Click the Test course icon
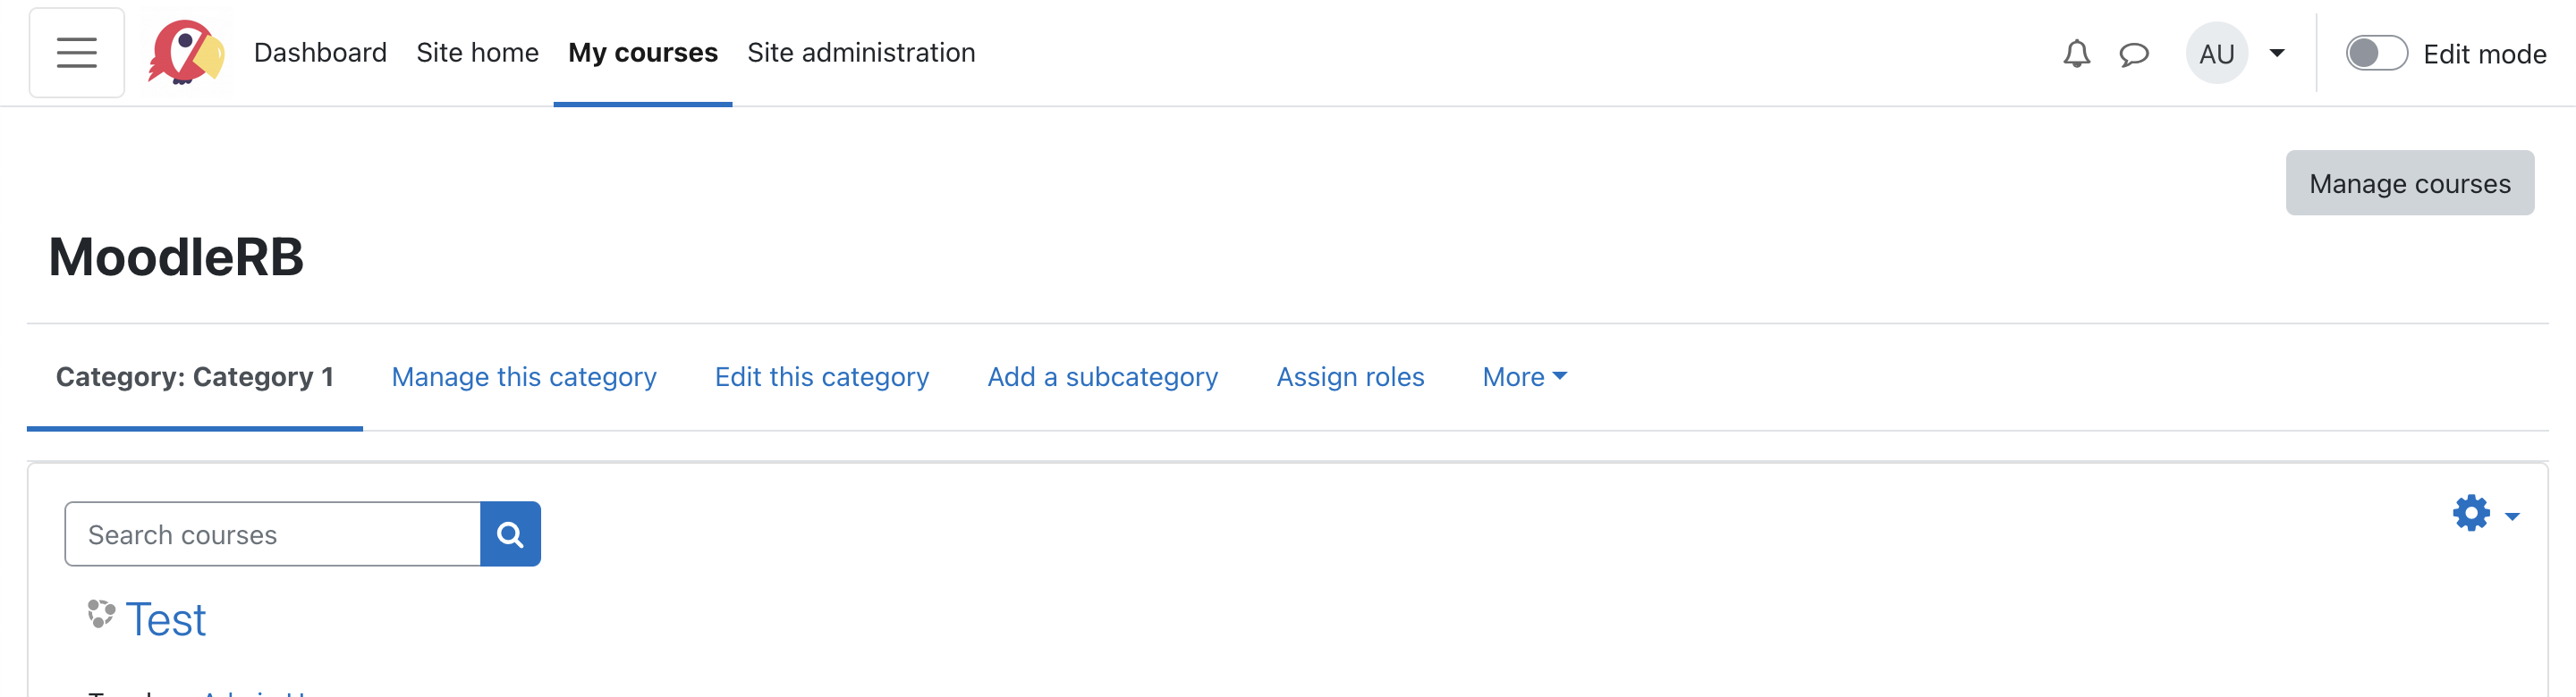The height and width of the screenshot is (697, 2576). (x=101, y=614)
